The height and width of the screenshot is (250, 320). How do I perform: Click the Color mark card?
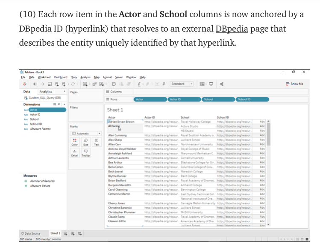pyautogui.click(x=75, y=142)
